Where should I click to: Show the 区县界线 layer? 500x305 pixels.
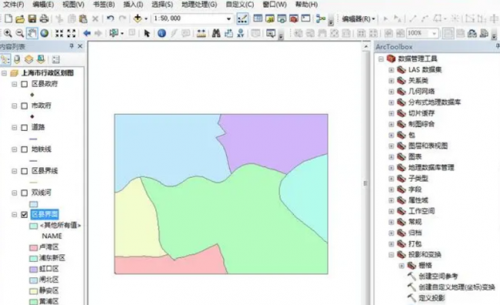[x=25, y=172]
